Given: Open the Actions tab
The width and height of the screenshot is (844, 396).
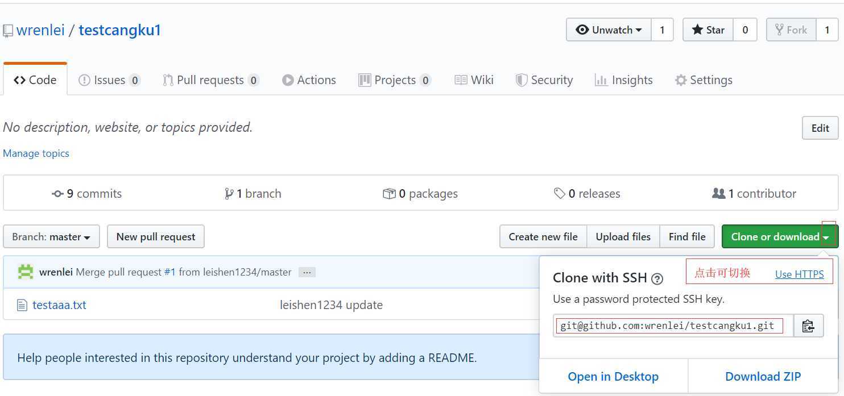Looking at the screenshot, I should pyautogui.click(x=309, y=80).
